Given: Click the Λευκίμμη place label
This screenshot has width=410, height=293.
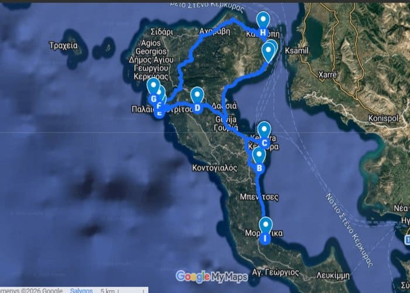Looking at the screenshot, I should pyautogui.click(x=333, y=275).
